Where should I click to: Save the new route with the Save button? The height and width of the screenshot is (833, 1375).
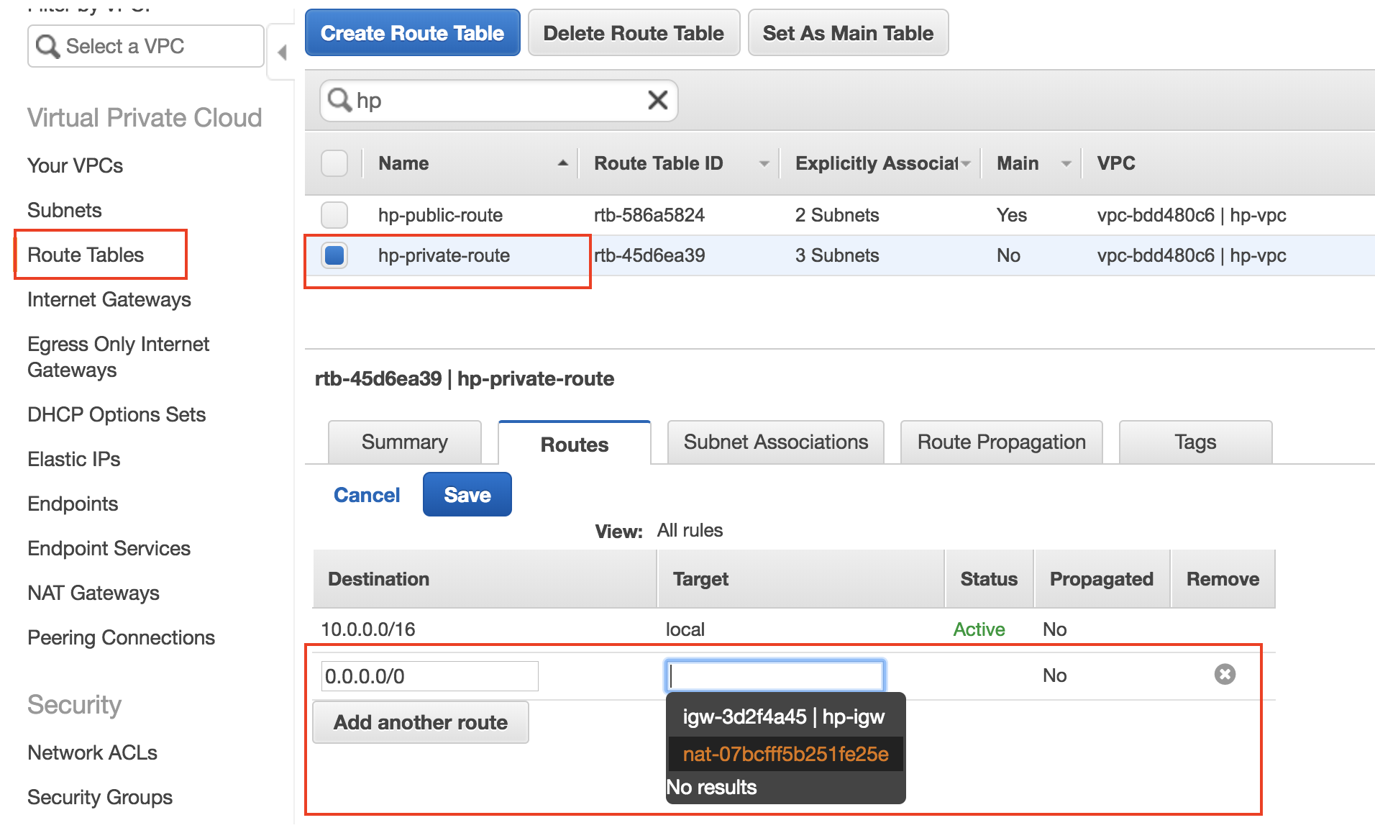pyautogui.click(x=467, y=494)
